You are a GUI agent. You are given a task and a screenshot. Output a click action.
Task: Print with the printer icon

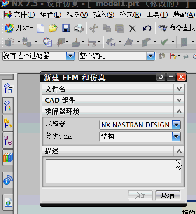79,28
